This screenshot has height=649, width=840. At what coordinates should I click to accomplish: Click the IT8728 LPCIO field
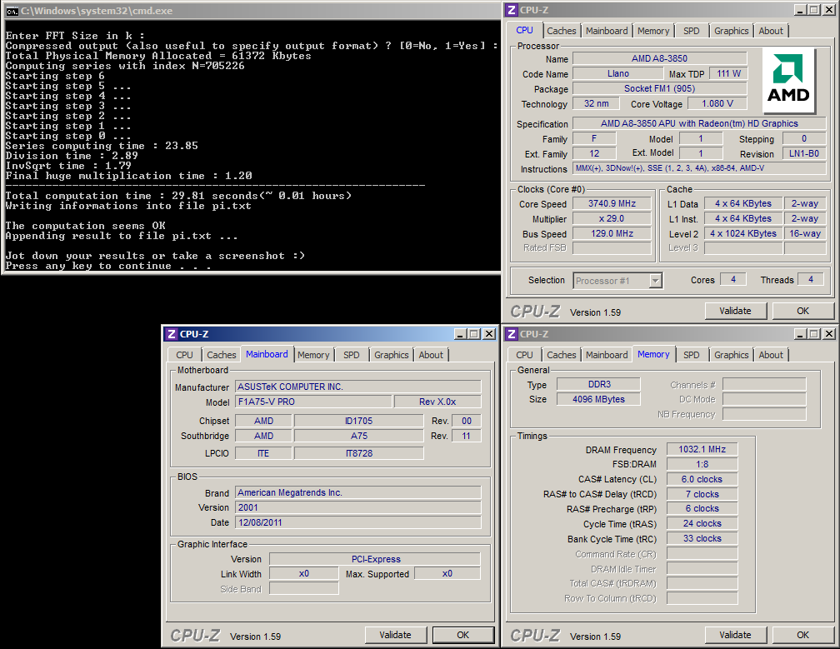click(x=359, y=453)
